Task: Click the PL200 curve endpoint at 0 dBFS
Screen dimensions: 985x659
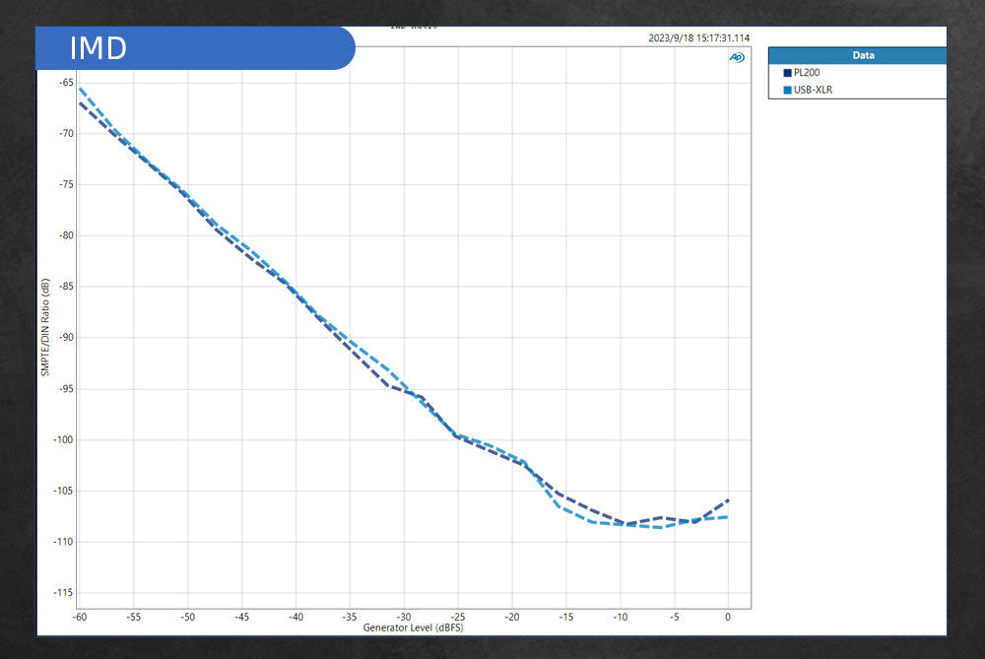Action: pyautogui.click(x=728, y=499)
